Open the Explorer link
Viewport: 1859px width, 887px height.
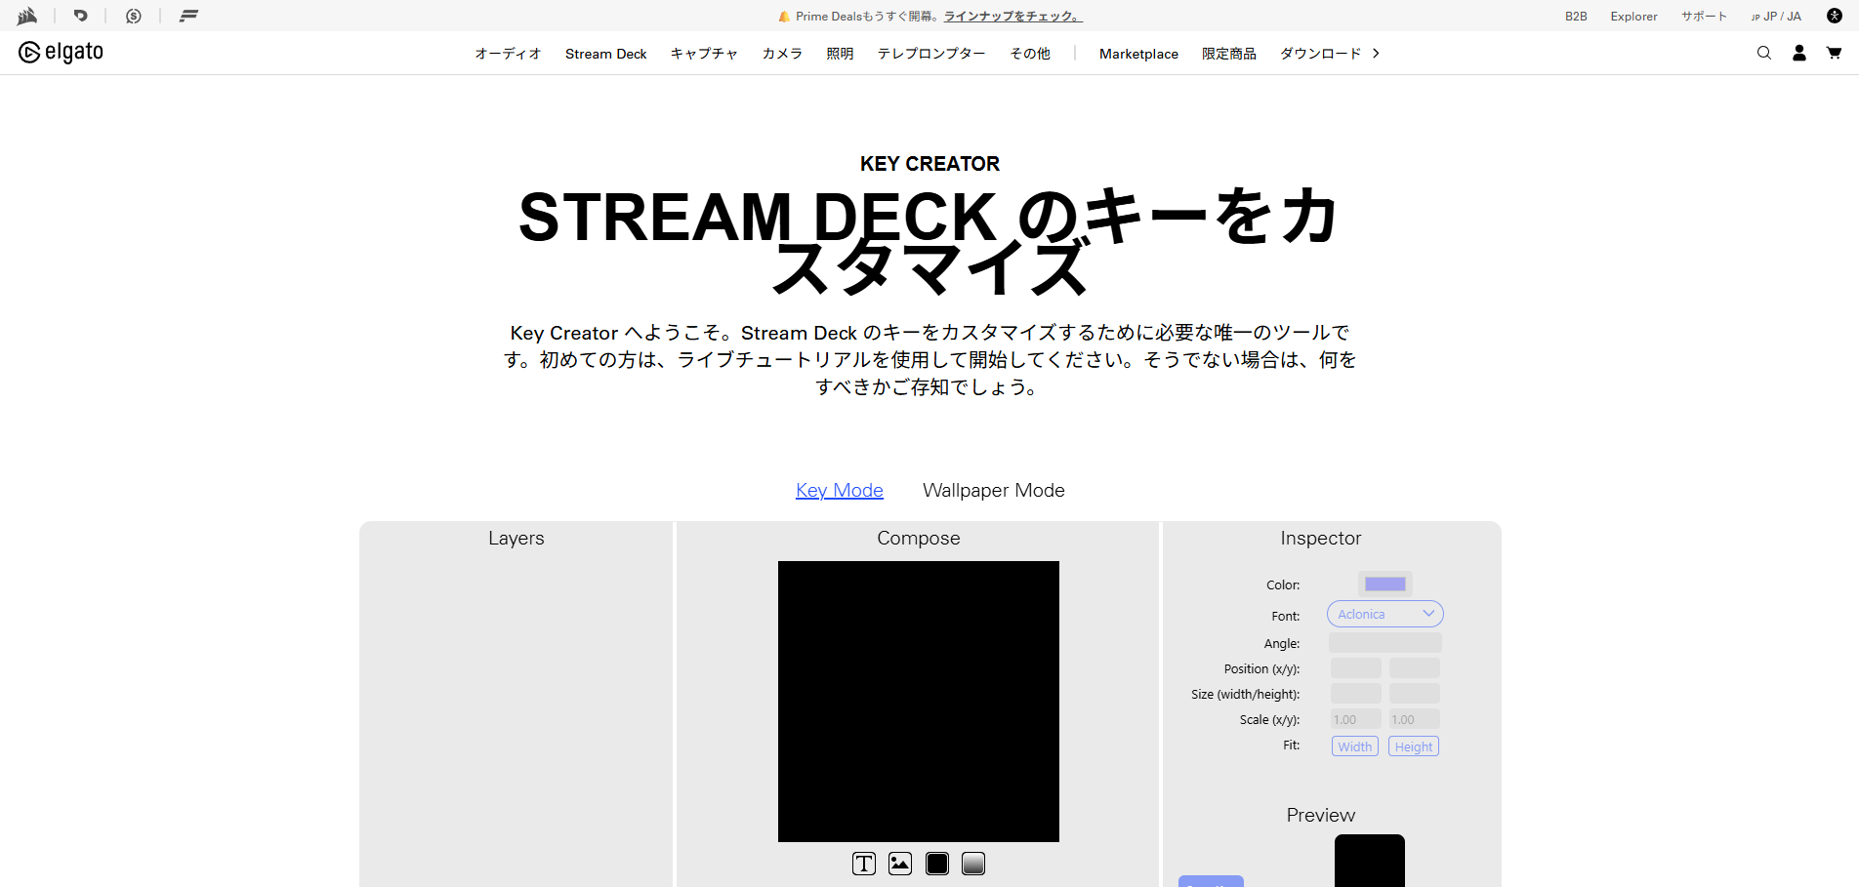[1633, 17]
